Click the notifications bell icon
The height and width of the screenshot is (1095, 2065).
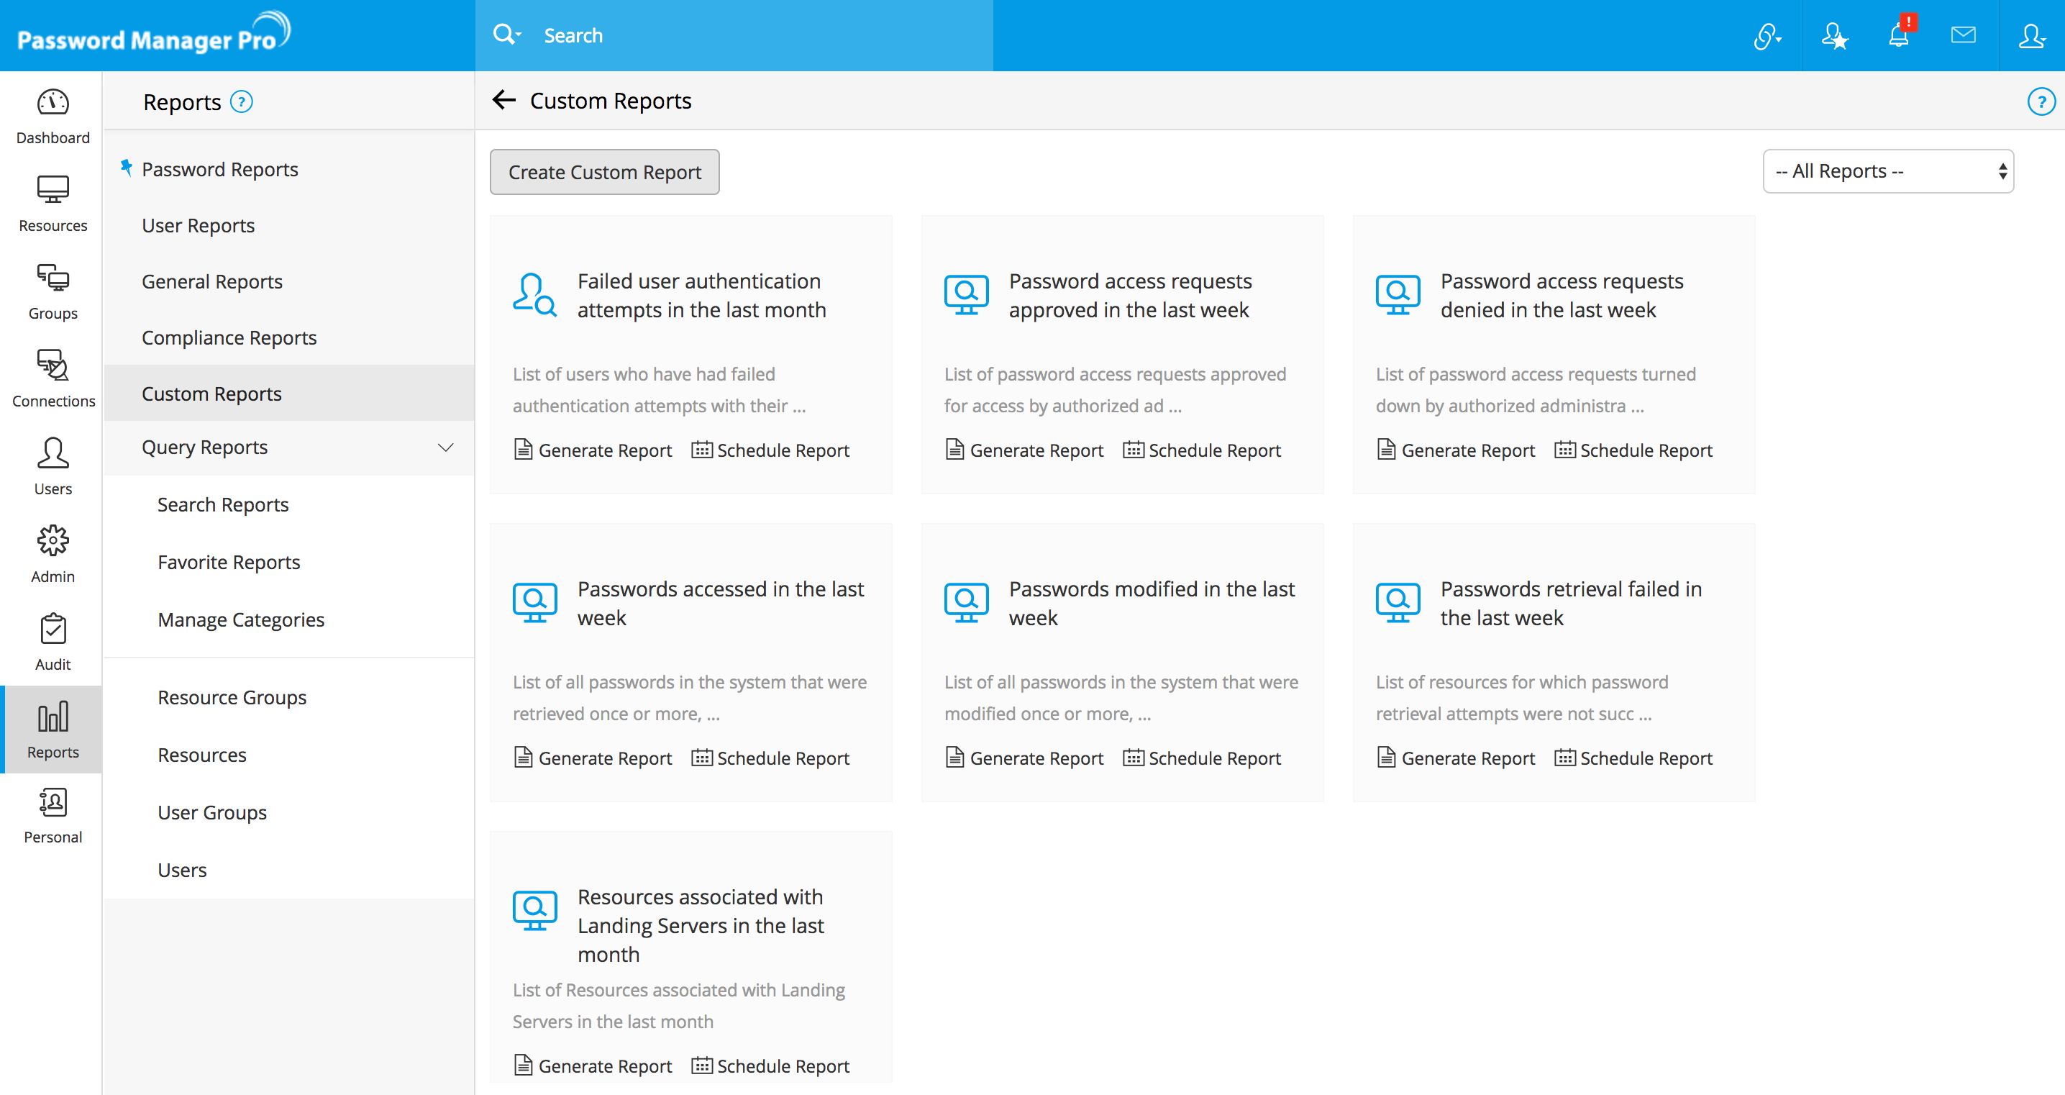(1898, 35)
